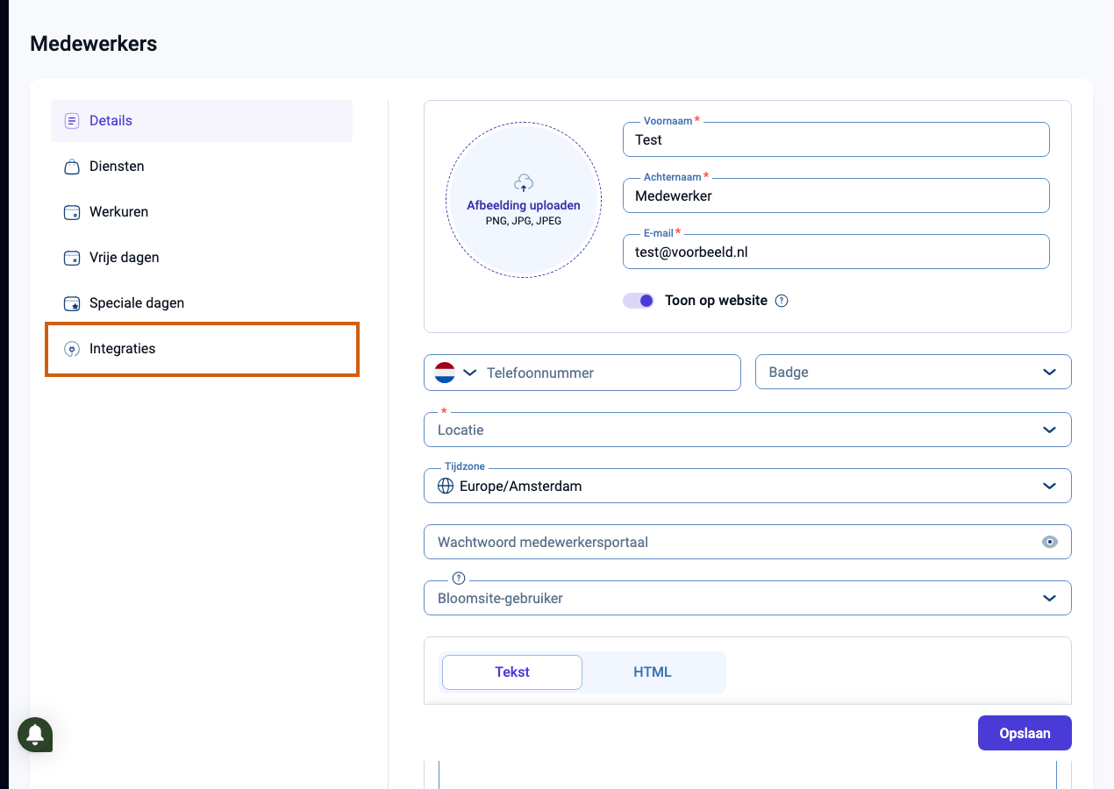The width and height of the screenshot is (1114, 789).
Task: Open the country flag phone code selector
Action: click(456, 373)
